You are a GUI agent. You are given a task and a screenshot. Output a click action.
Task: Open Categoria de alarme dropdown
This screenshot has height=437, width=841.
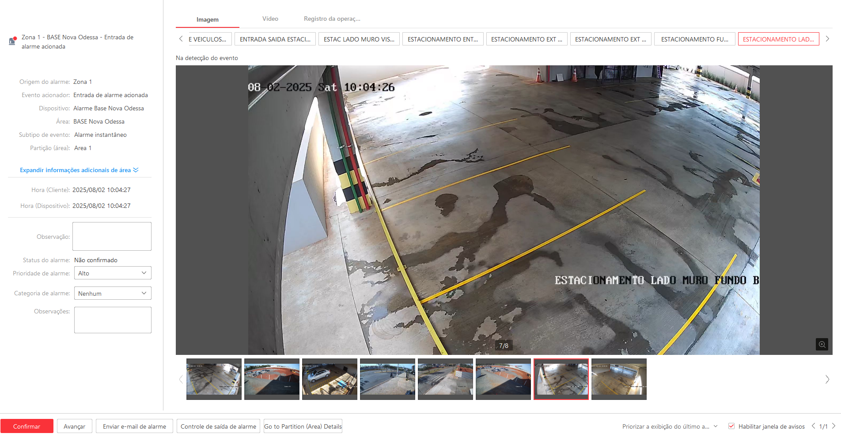[x=113, y=294]
